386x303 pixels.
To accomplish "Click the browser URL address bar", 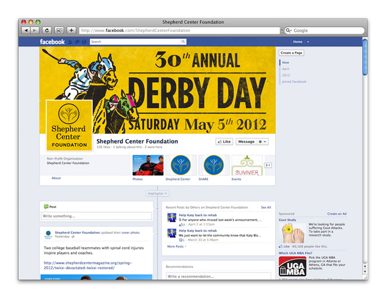I will [x=179, y=30].
